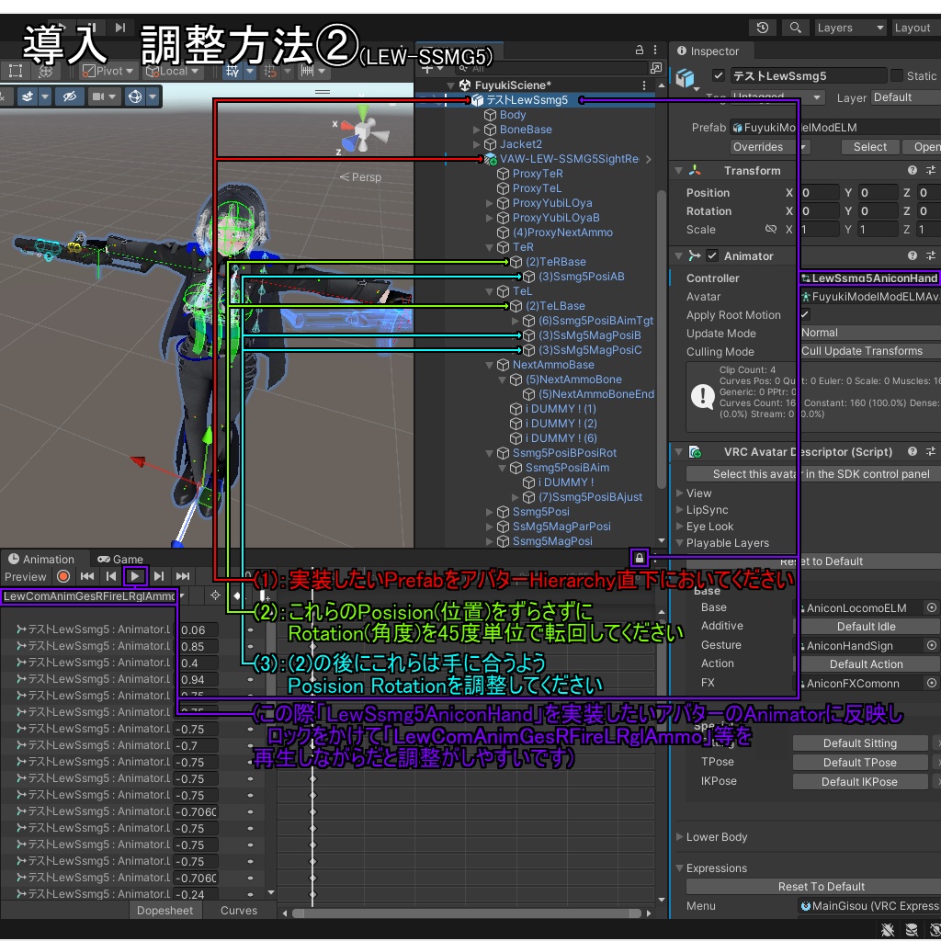This screenshot has height=941, width=941.
Task: Open the Local orientation dropdown
Action: [172, 71]
